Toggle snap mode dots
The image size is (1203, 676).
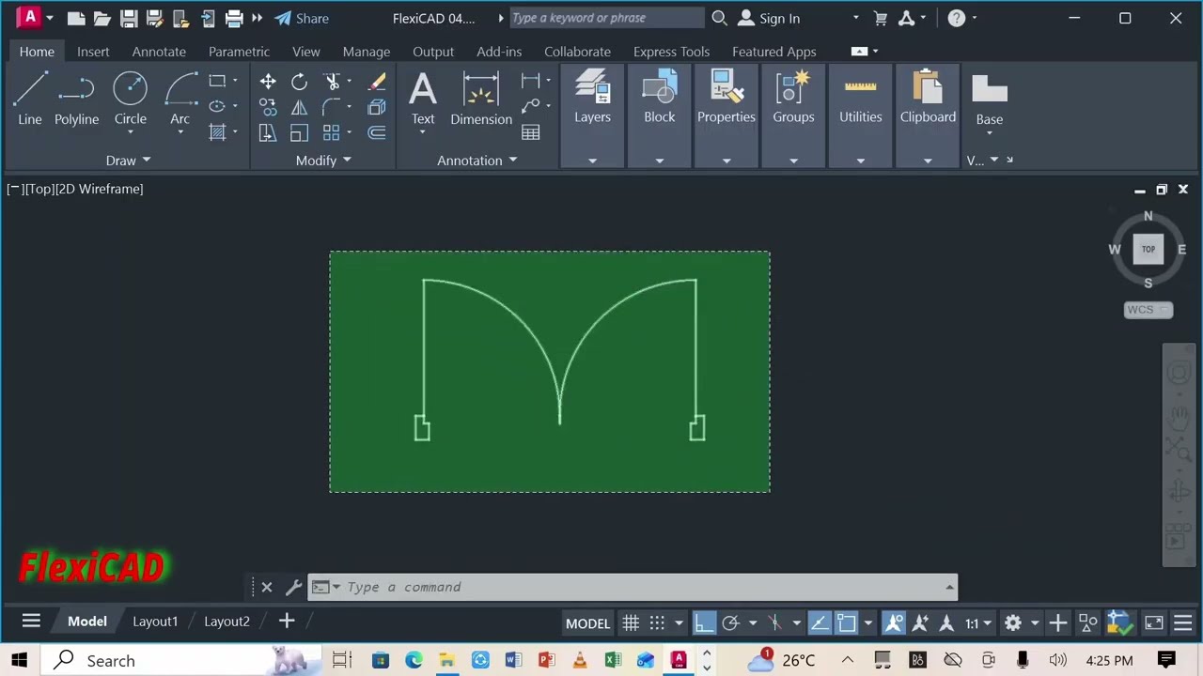(x=657, y=622)
